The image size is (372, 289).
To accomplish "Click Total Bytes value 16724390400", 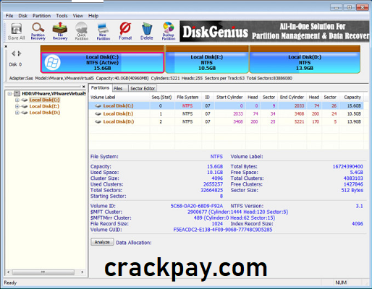I will tap(347, 167).
